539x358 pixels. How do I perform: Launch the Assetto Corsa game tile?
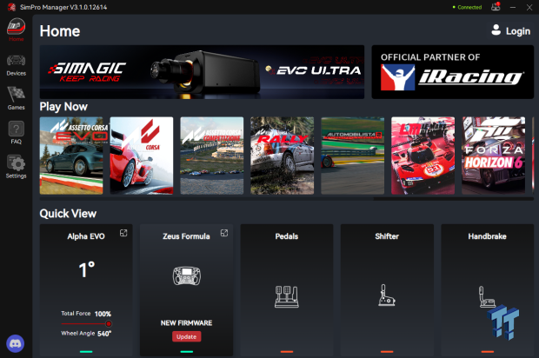coord(142,156)
